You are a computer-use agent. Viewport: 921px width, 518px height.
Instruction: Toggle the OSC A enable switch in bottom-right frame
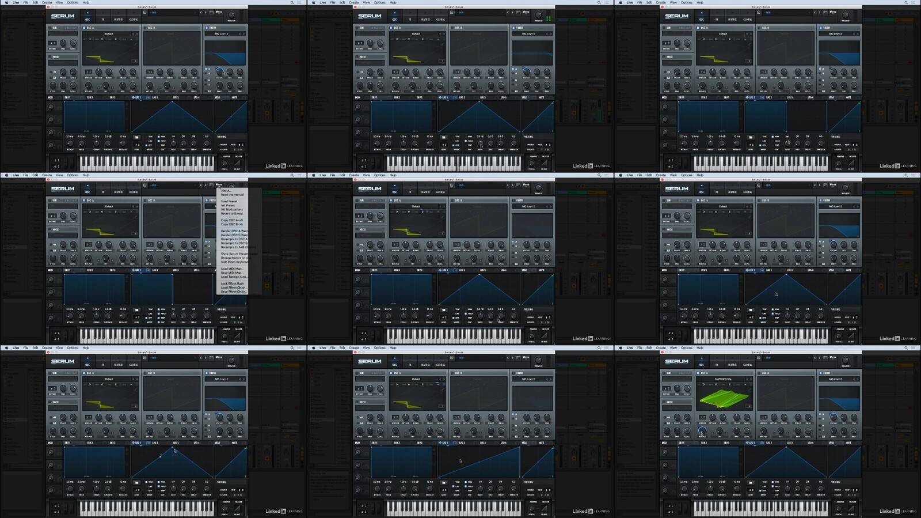click(x=698, y=373)
